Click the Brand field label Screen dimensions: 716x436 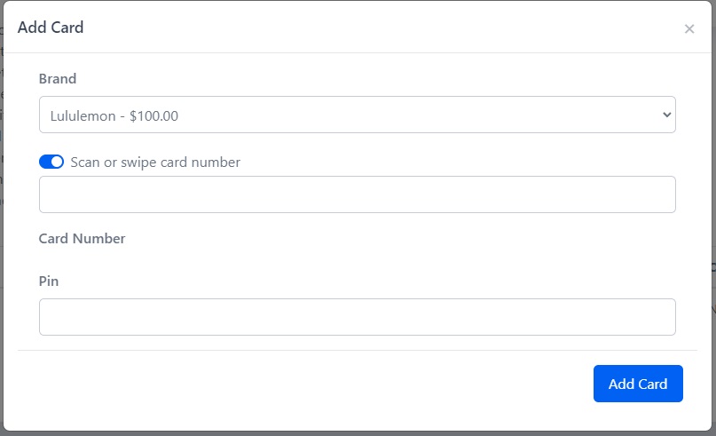pyautogui.click(x=58, y=79)
